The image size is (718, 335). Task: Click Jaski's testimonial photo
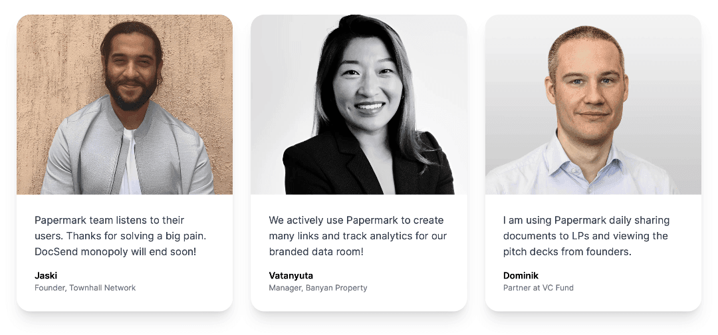[124, 104]
